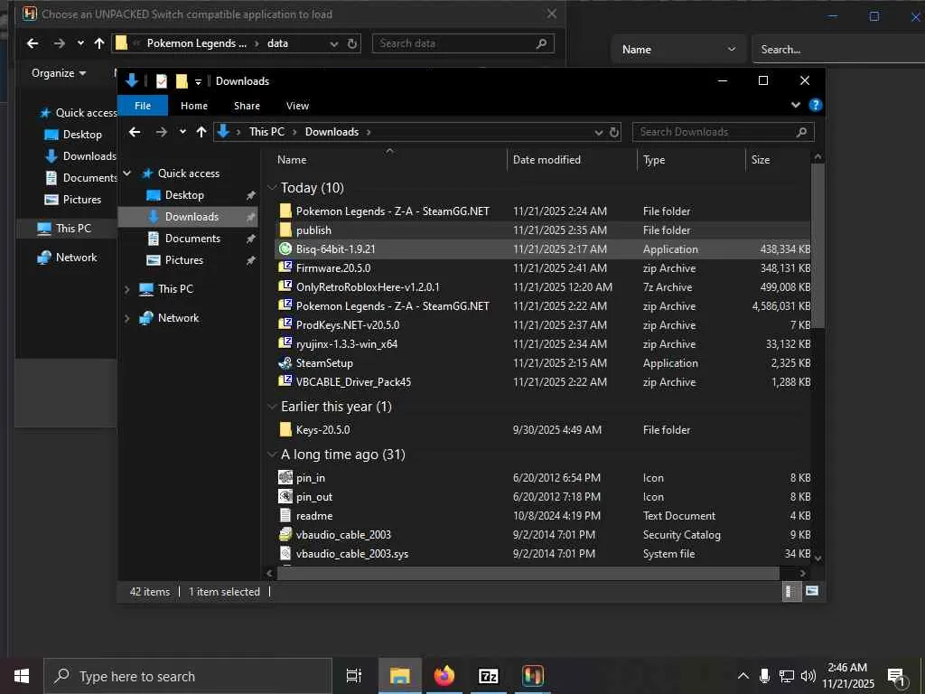Click the volume speaker tray icon

[x=808, y=676]
